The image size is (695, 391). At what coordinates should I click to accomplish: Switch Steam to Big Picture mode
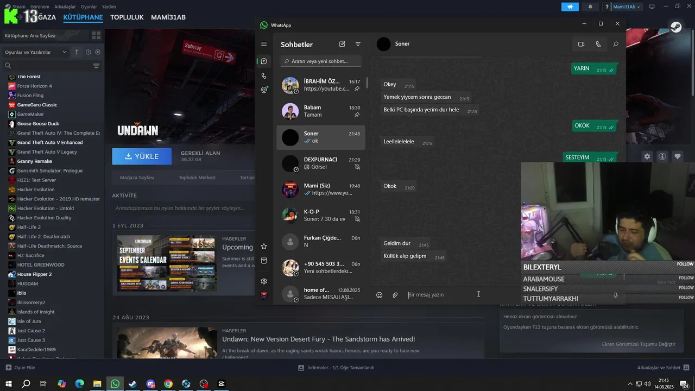tap(652, 7)
